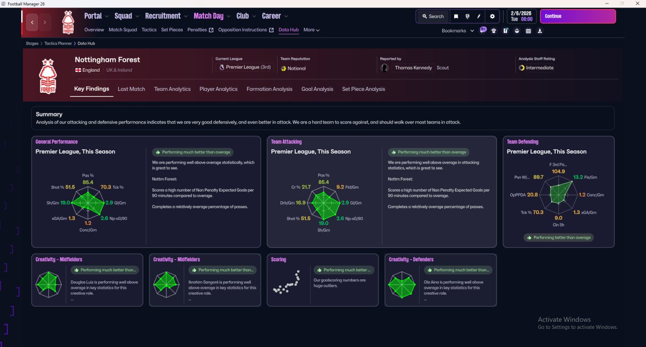
Task: Click Thomas Kennedy's avatar icon
Action: coord(385,68)
